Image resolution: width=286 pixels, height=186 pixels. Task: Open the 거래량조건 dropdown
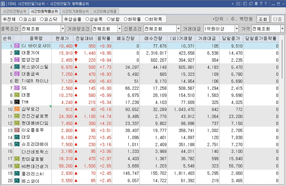pos(120,29)
